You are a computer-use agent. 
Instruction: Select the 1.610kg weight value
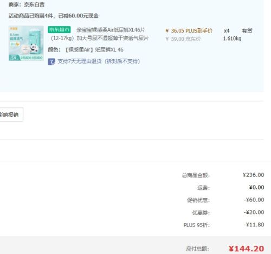pos(232,39)
